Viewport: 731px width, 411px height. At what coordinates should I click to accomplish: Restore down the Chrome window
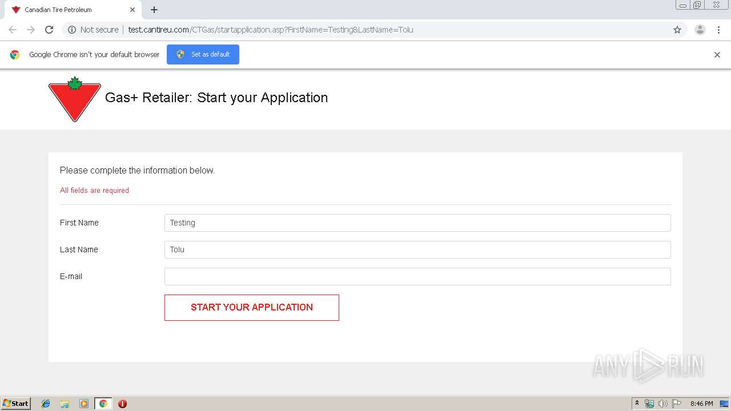(x=697, y=5)
